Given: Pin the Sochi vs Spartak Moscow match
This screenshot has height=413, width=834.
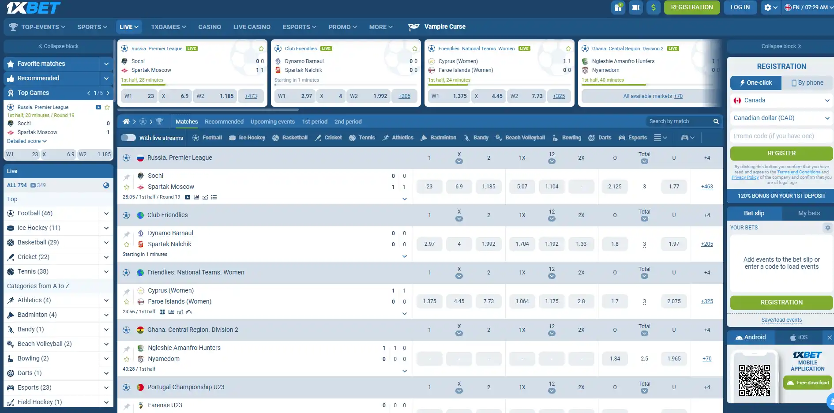Looking at the screenshot, I should point(127,177).
